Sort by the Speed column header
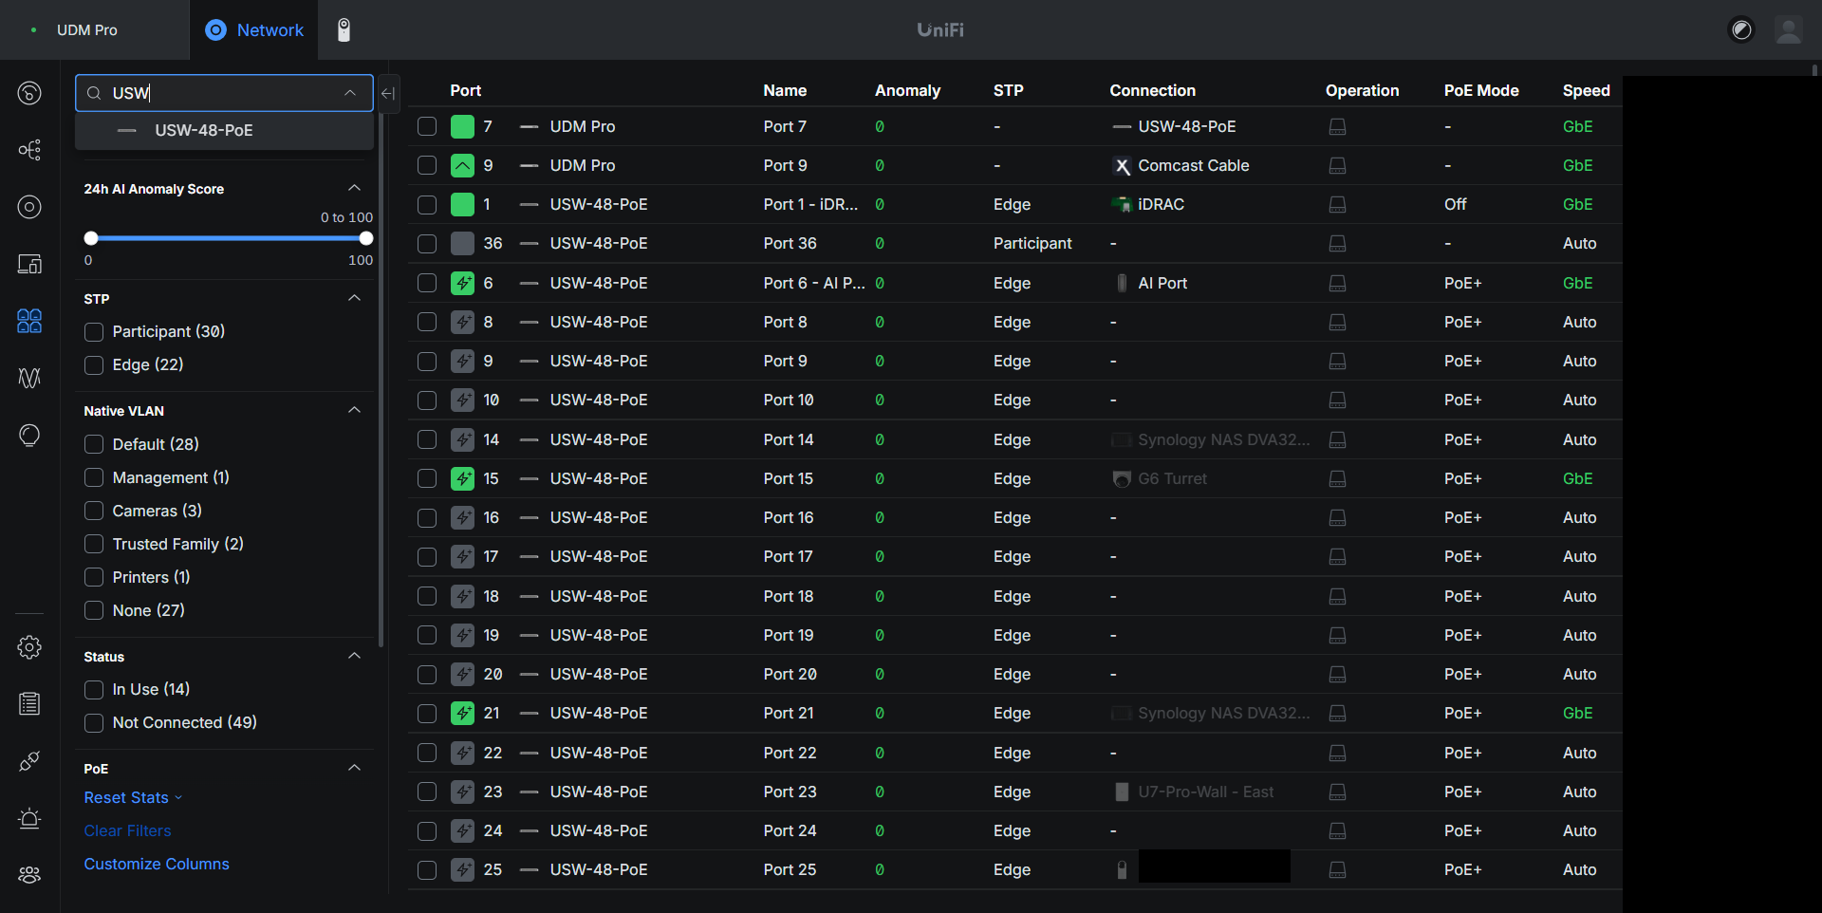1822x913 pixels. click(1586, 90)
